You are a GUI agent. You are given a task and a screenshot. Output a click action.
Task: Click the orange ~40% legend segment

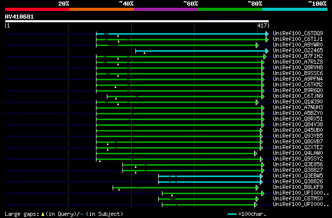(102, 9)
